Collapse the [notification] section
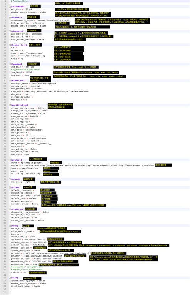The image size is (190, 295). coord(10,105)
